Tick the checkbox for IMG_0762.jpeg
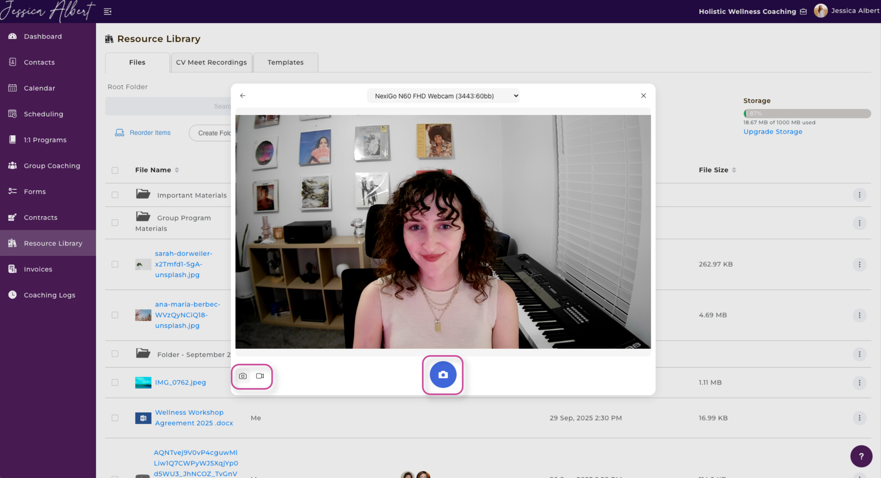Image resolution: width=881 pixels, height=478 pixels. click(115, 383)
